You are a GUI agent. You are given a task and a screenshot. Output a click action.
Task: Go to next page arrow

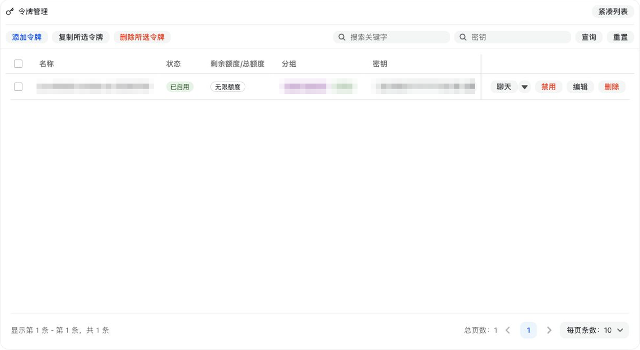(549, 330)
